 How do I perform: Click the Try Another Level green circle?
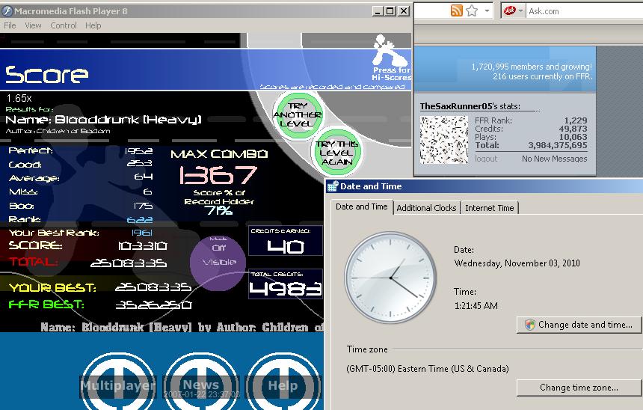click(298, 115)
